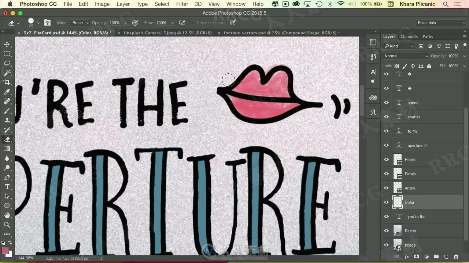
Task: Lock all layer attributes
Action: click(429, 66)
